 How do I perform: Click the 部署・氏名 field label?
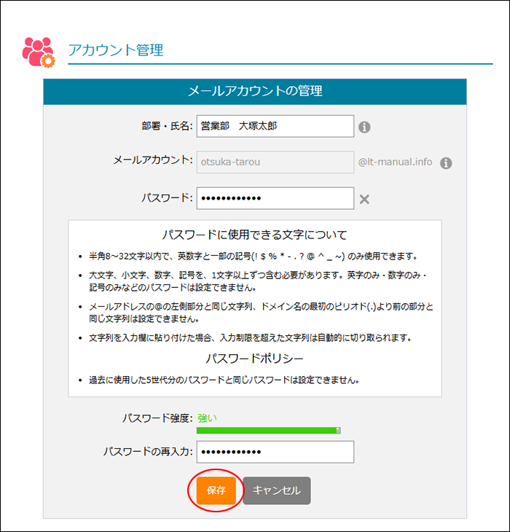click(x=167, y=126)
